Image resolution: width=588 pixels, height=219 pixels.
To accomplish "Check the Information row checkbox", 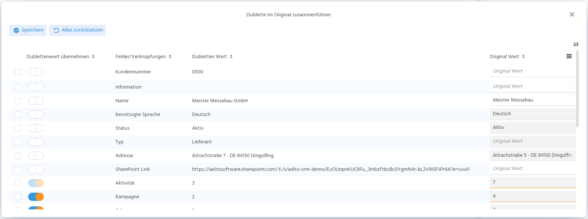I will 18,87.
